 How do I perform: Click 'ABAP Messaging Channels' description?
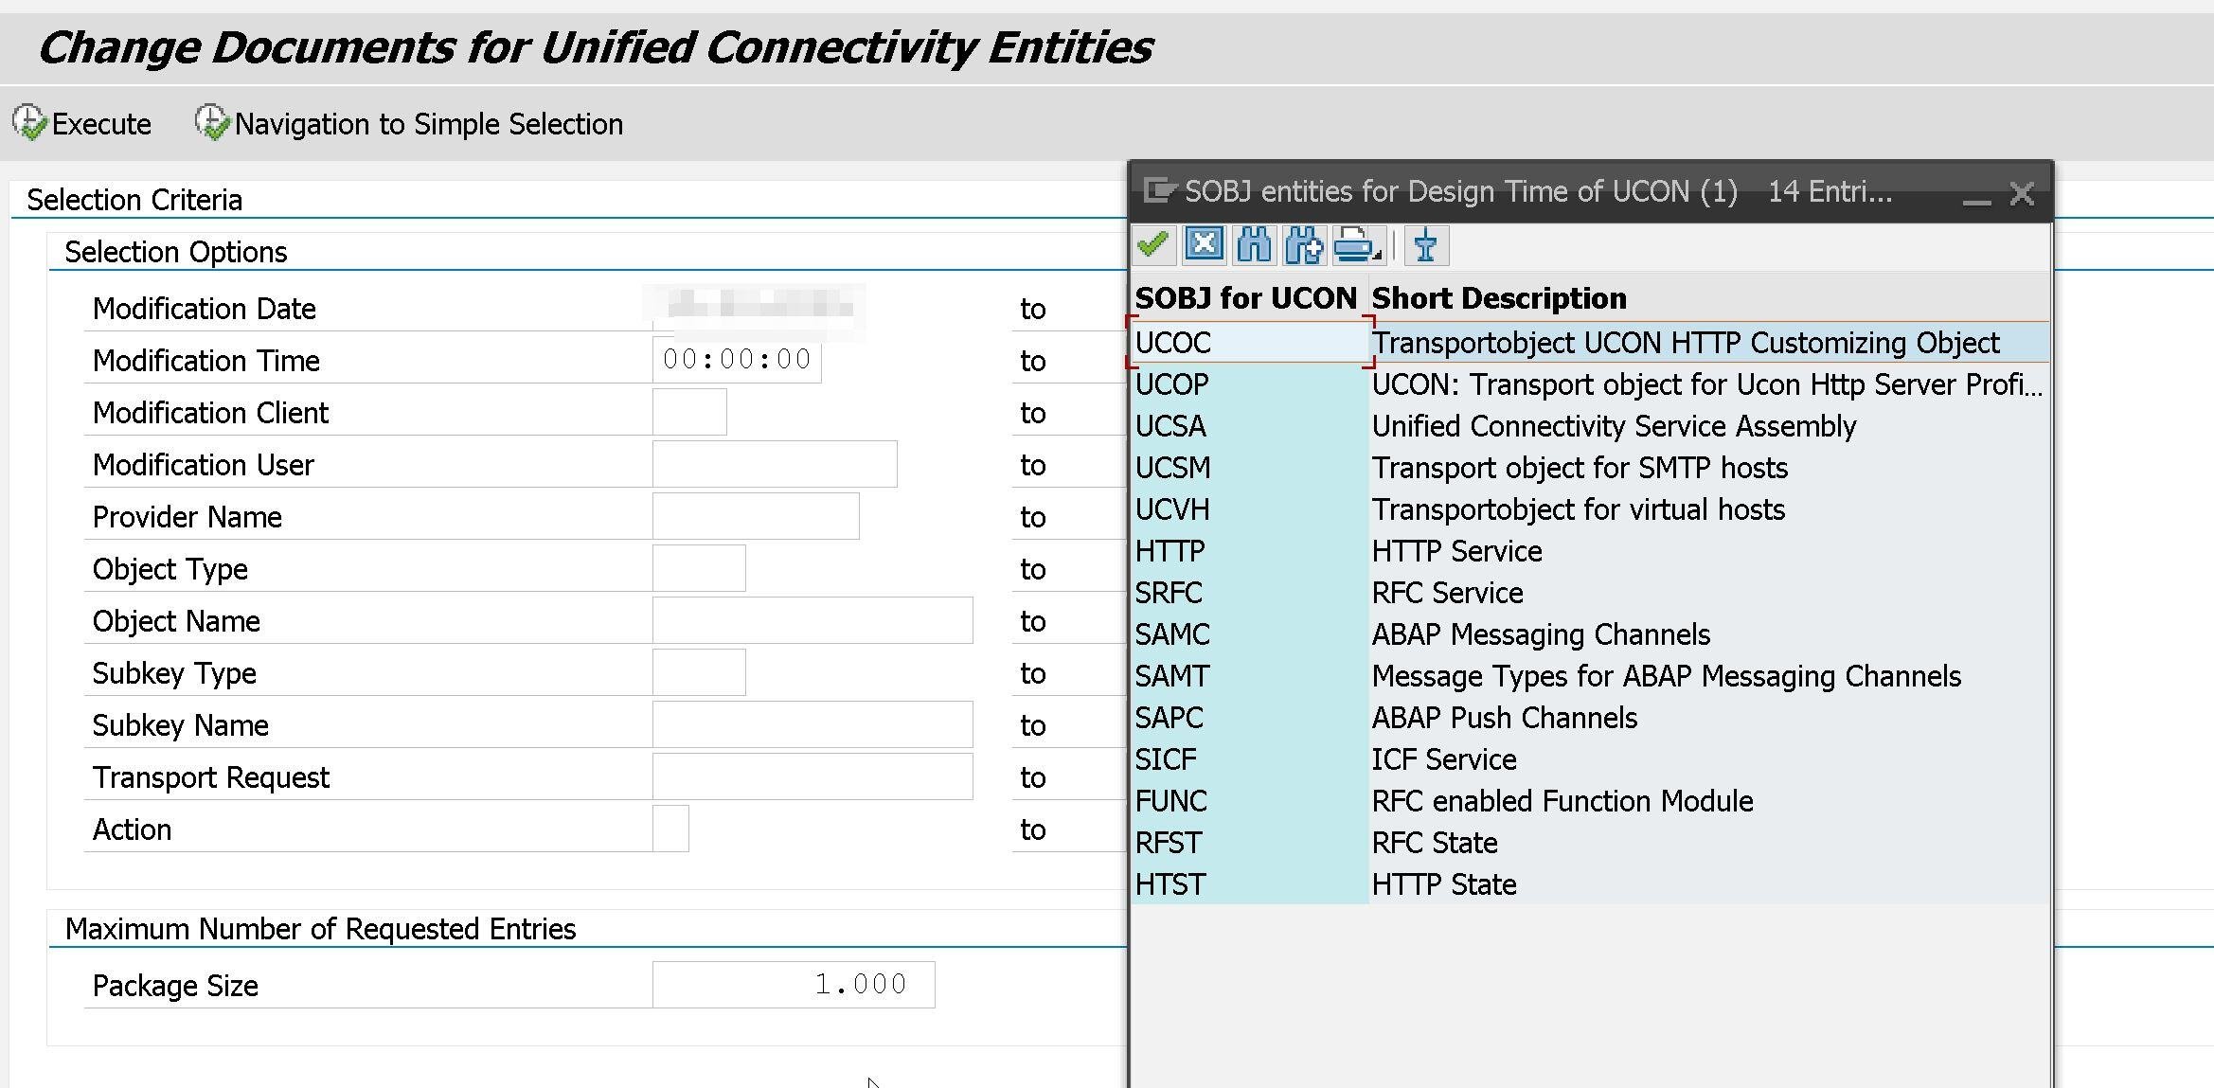coord(1541,634)
